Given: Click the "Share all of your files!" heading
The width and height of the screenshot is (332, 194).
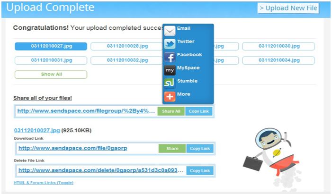Looking at the screenshot, I should click(x=43, y=98).
